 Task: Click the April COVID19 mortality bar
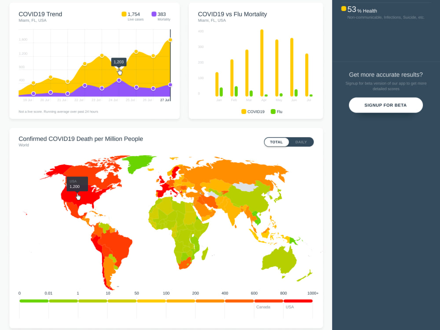[262, 63]
